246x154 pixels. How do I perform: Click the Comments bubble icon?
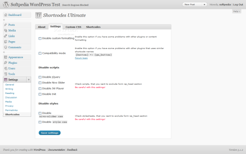[5, 47]
